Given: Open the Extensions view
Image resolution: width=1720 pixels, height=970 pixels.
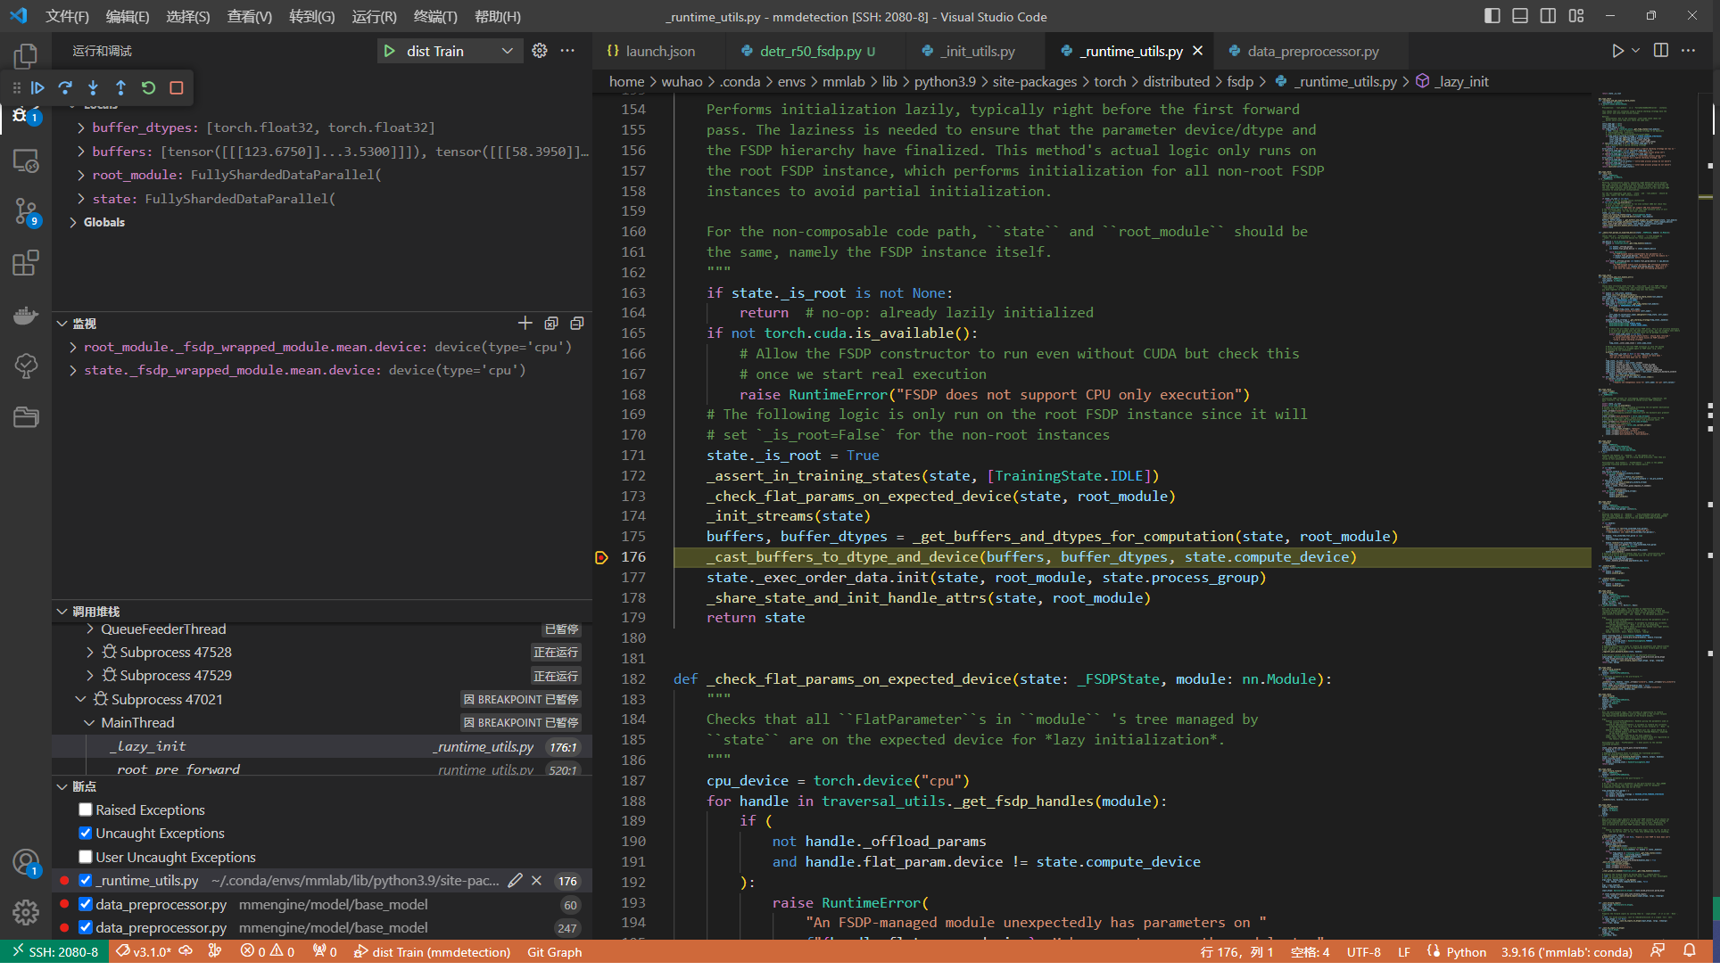Looking at the screenshot, I should (x=26, y=263).
